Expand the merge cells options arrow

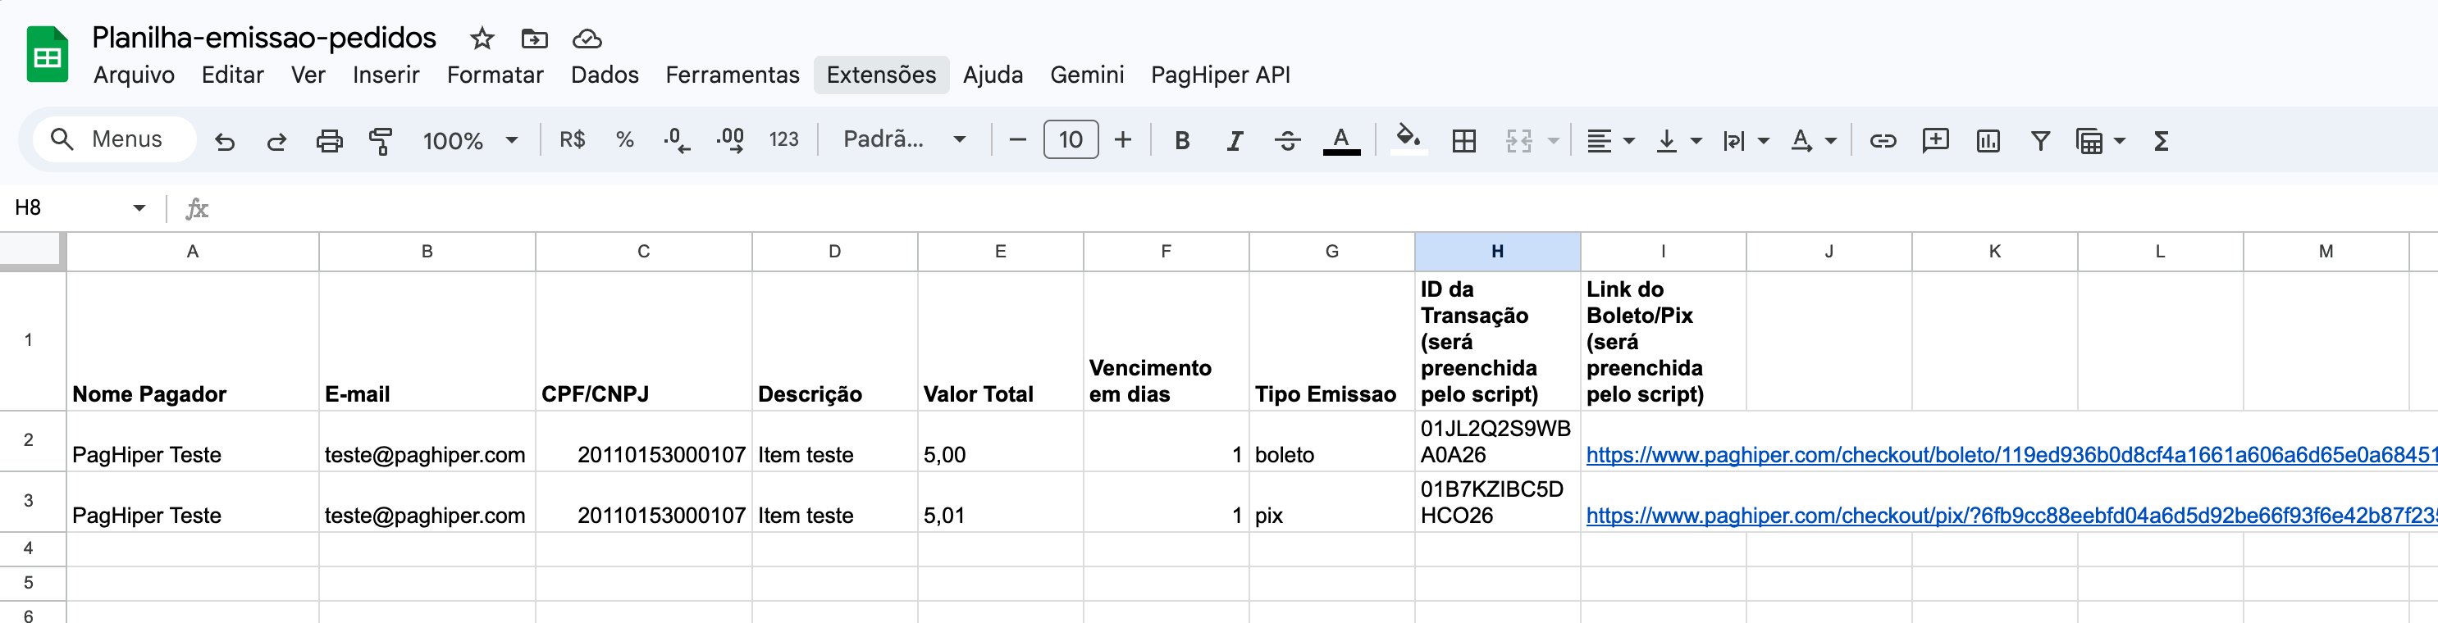(1553, 141)
